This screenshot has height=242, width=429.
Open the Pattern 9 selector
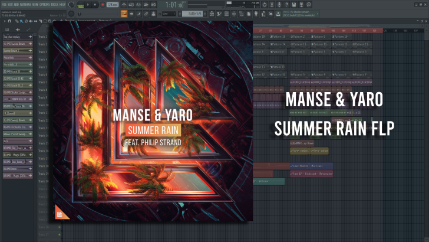(x=193, y=14)
